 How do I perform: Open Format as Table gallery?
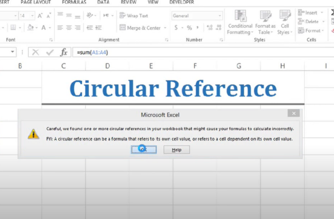pyautogui.click(x=265, y=22)
